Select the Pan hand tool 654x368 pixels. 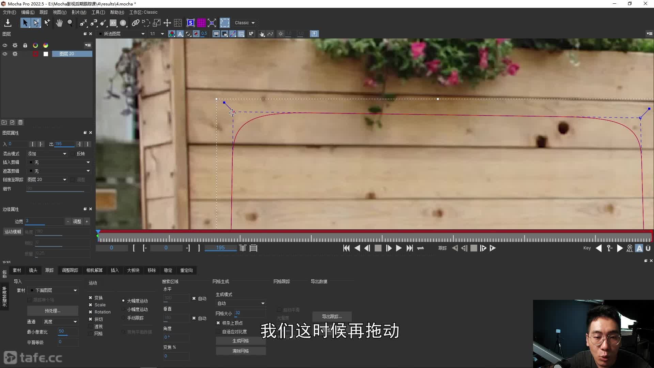(x=59, y=23)
